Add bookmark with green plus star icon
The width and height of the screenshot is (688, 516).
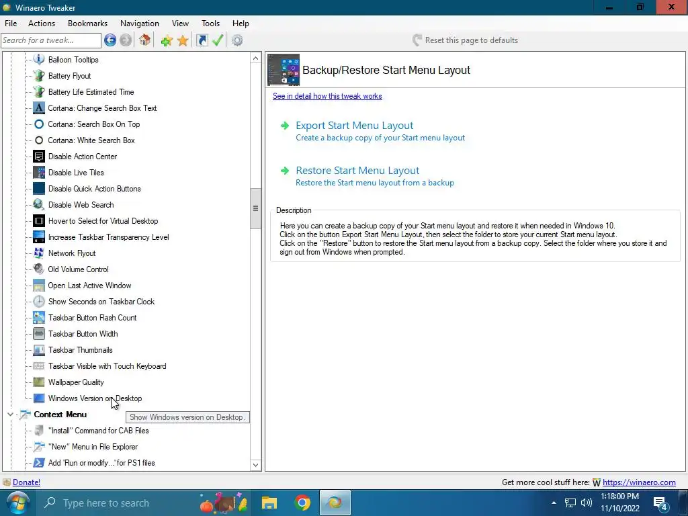pyautogui.click(x=167, y=41)
